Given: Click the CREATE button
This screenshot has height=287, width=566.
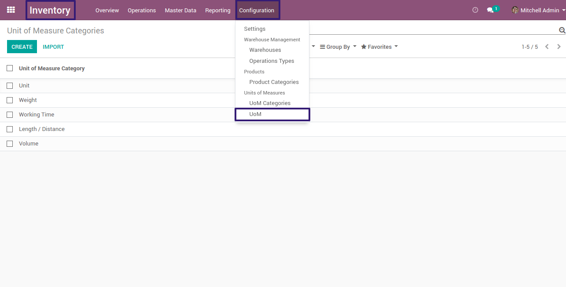Looking at the screenshot, I should pos(22,47).
